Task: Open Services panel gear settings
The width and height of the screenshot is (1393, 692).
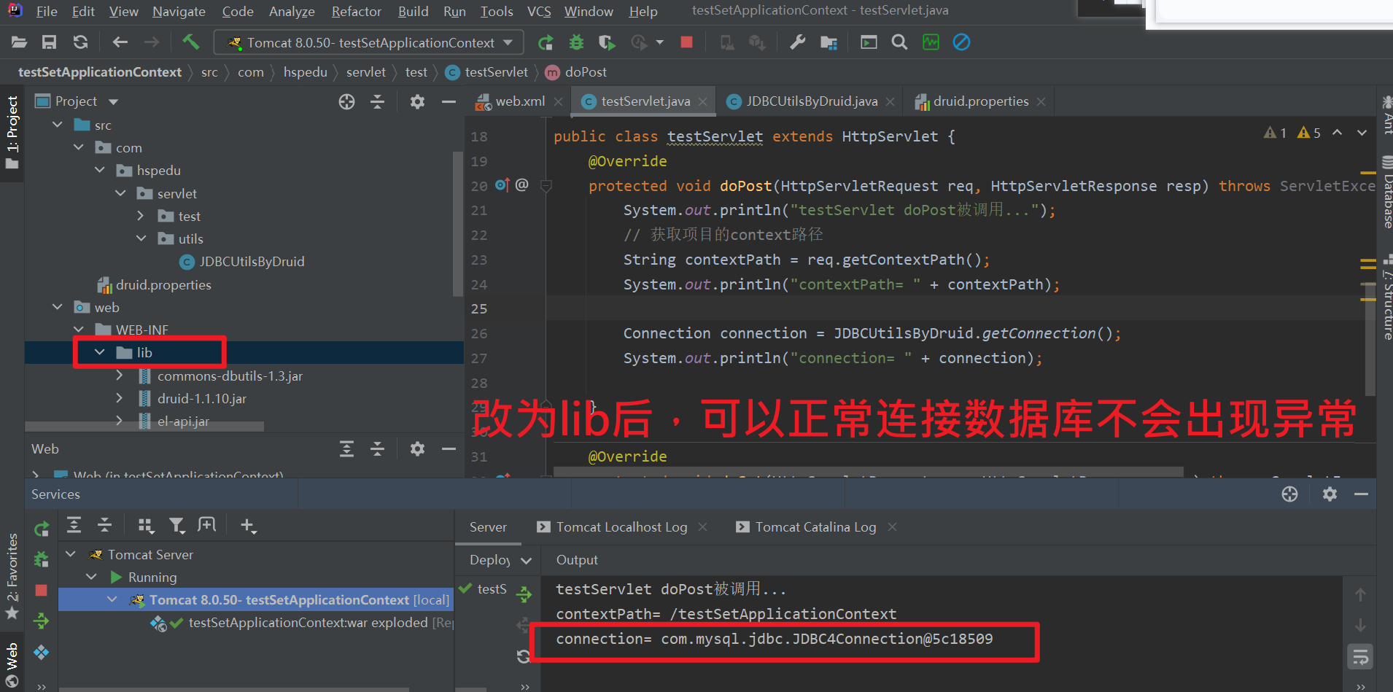Action: [x=1330, y=494]
